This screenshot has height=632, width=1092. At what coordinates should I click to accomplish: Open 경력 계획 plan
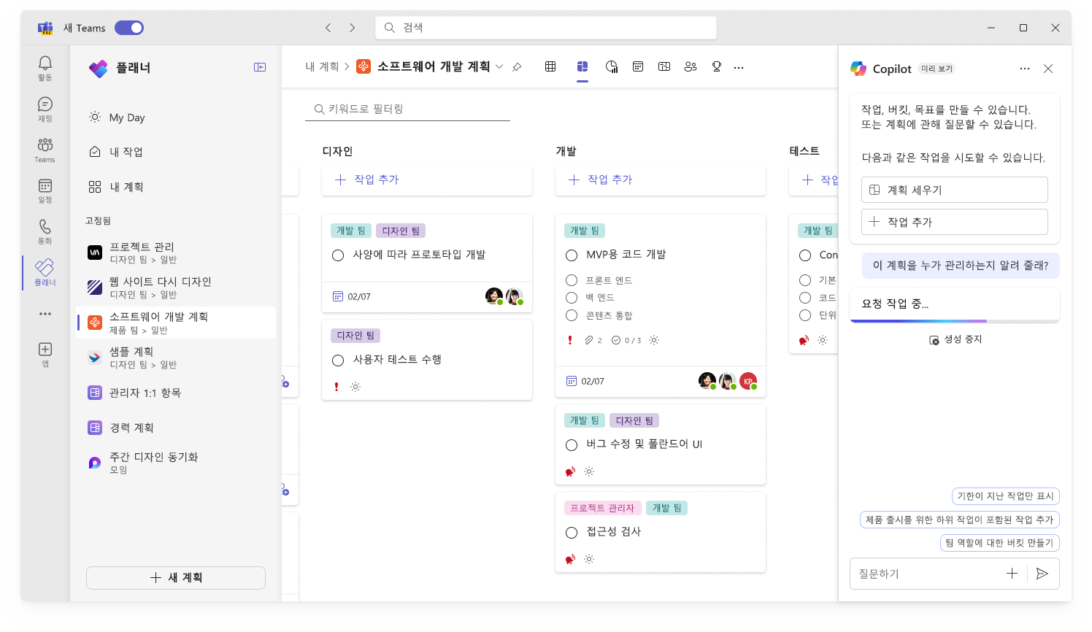175,428
